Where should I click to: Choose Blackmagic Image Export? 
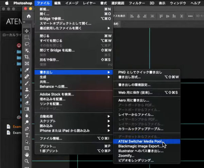147,146
